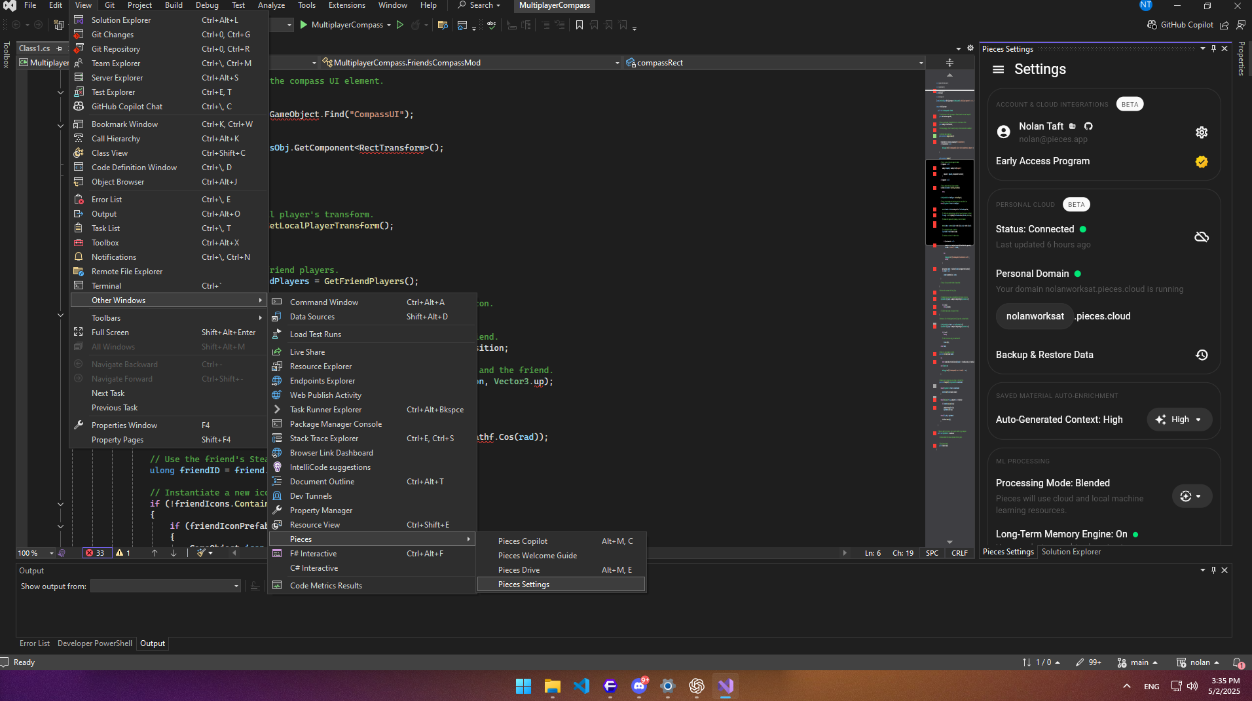This screenshot has height=701, width=1252.
Task: Open the Toolbox side tab
Action: (7, 55)
